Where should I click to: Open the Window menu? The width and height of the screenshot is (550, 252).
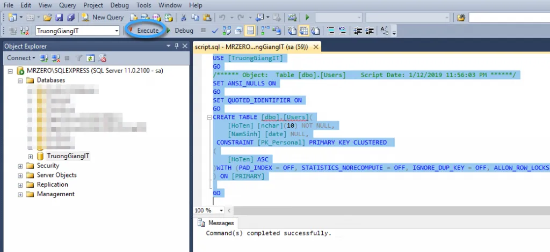[170, 5]
